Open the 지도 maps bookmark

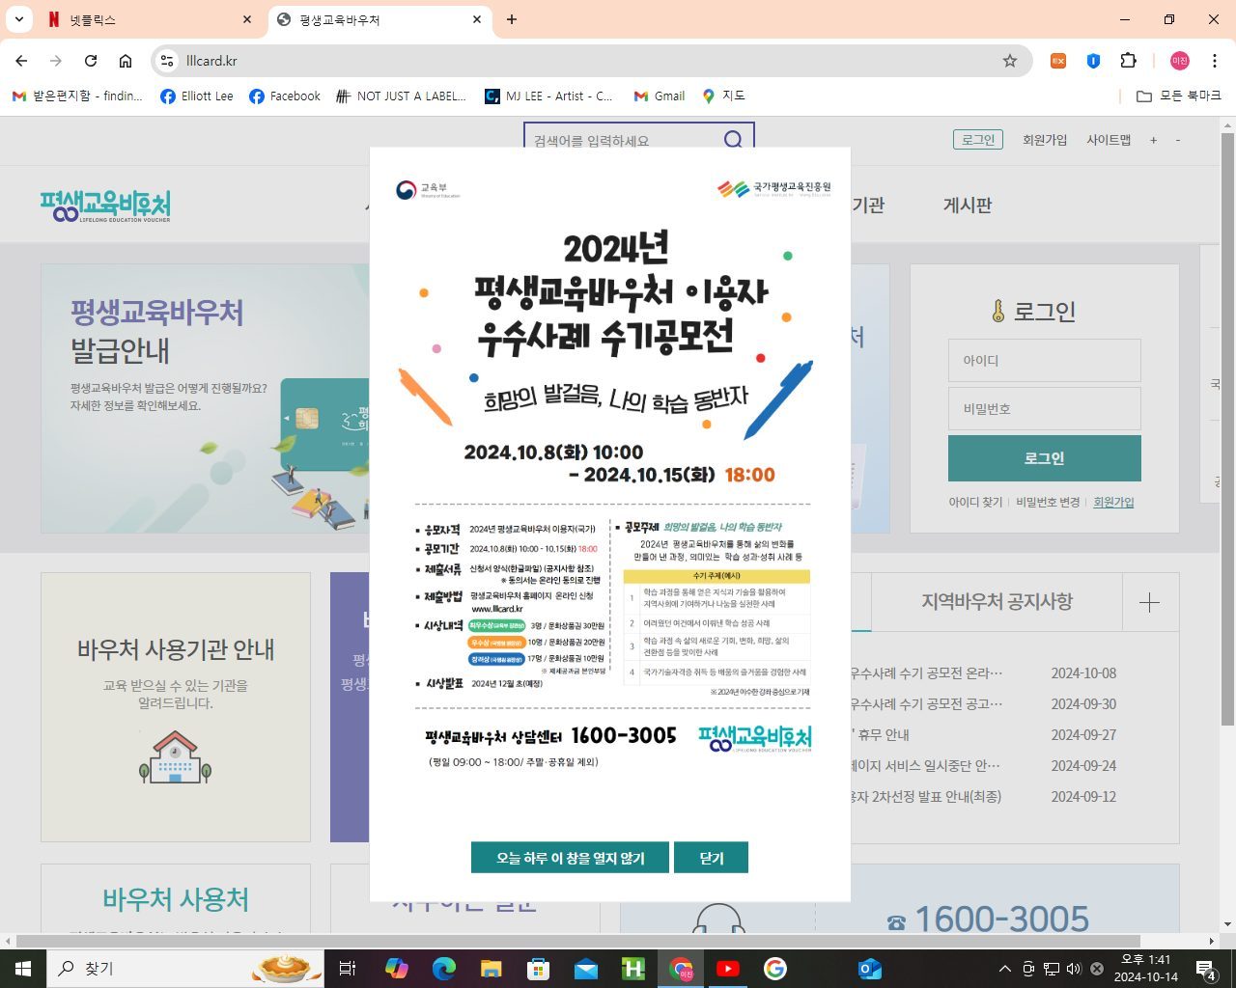(x=724, y=96)
